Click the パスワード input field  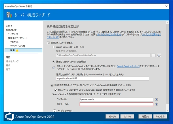(116, 104)
